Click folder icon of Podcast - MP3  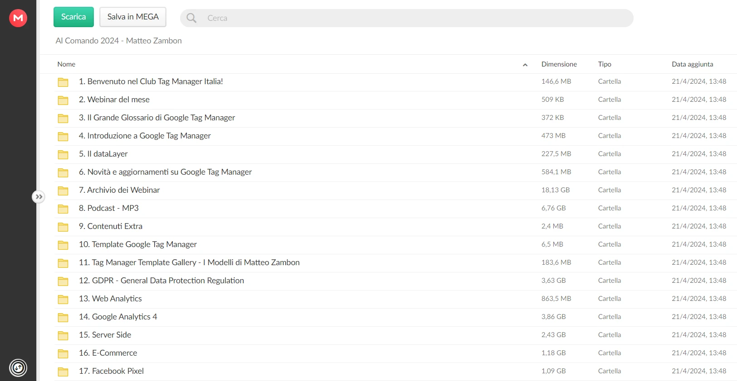tap(63, 209)
